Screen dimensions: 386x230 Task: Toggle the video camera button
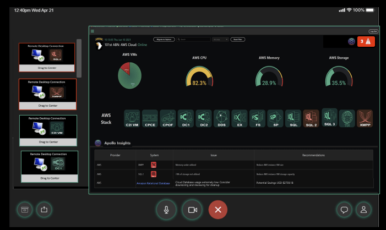(x=193, y=210)
